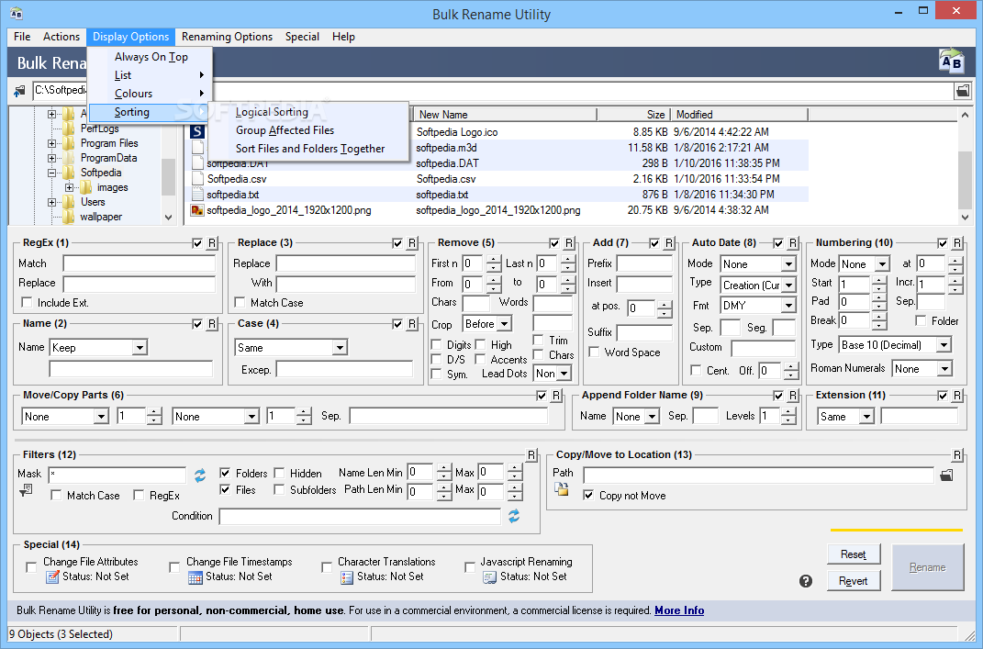The height and width of the screenshot is (649, 983).
Task: Reset Auto Date (8) with its R button
Action: click(x=793, y=242)
